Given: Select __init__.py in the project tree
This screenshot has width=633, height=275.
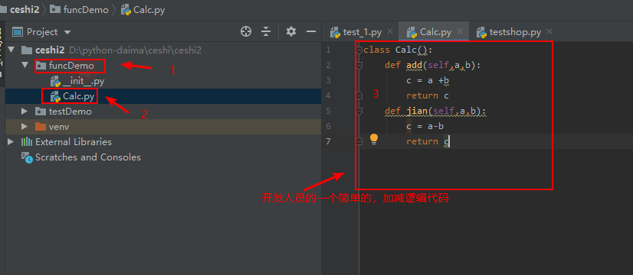Looking at the screenshot, I should (84, 81).
